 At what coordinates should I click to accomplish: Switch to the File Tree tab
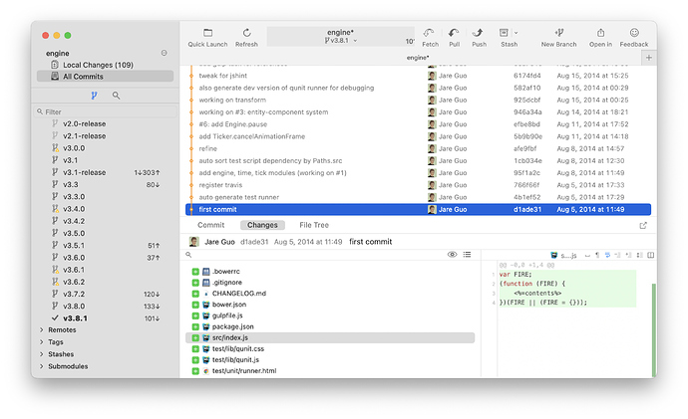point(314,225)
